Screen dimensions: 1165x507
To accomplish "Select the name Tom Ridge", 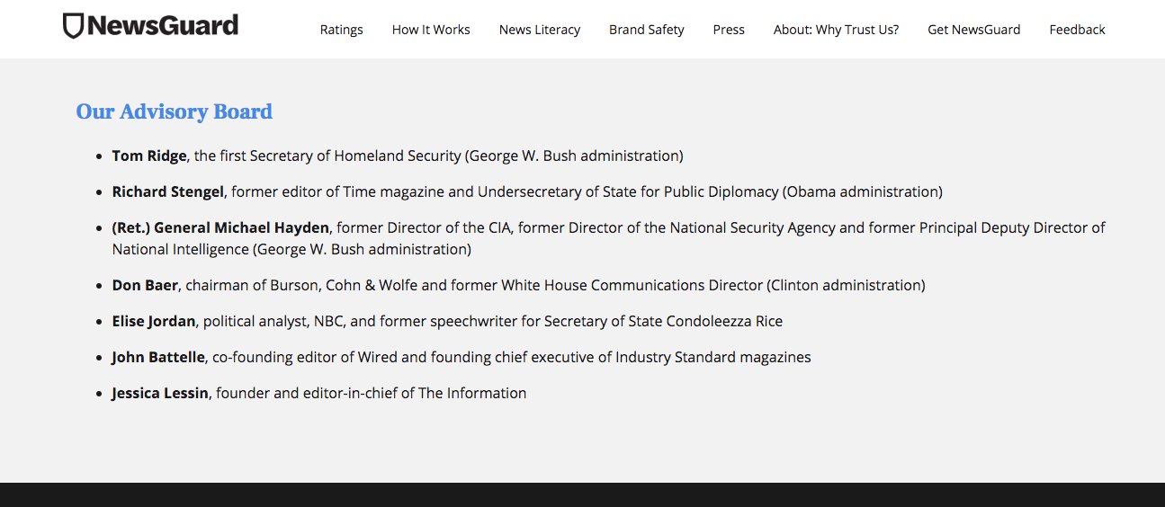I will [149, 156].
